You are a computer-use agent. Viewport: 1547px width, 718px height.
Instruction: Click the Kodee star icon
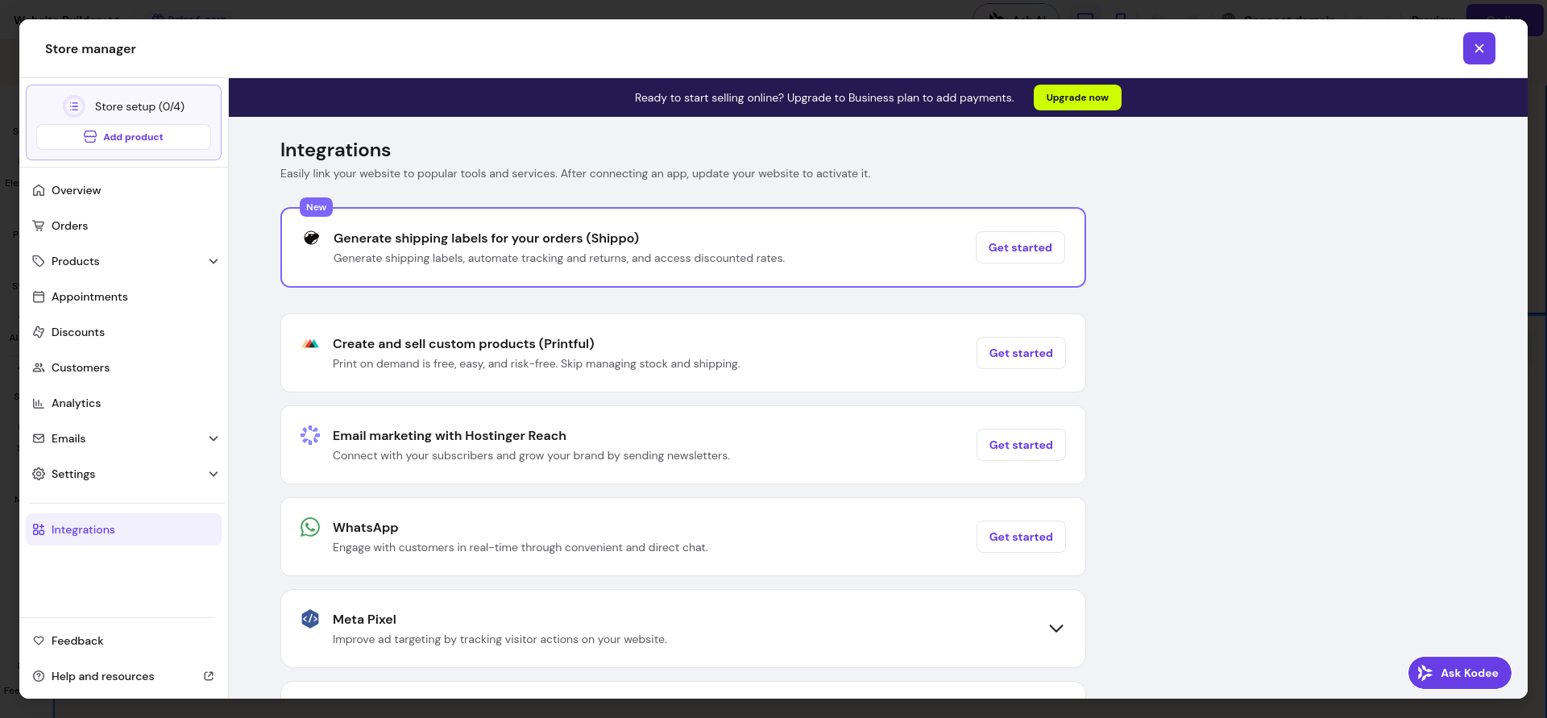click(1425, 673)
